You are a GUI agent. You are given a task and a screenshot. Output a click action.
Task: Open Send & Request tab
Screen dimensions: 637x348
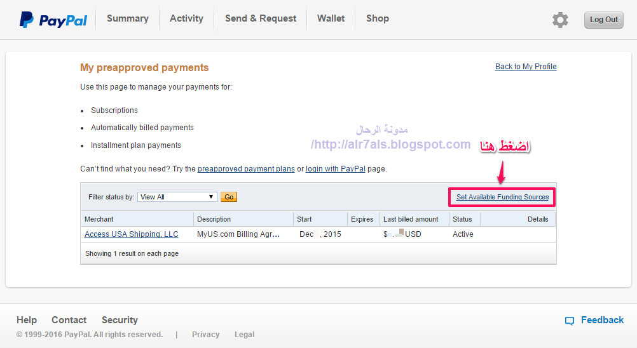(x=261, y=18)
